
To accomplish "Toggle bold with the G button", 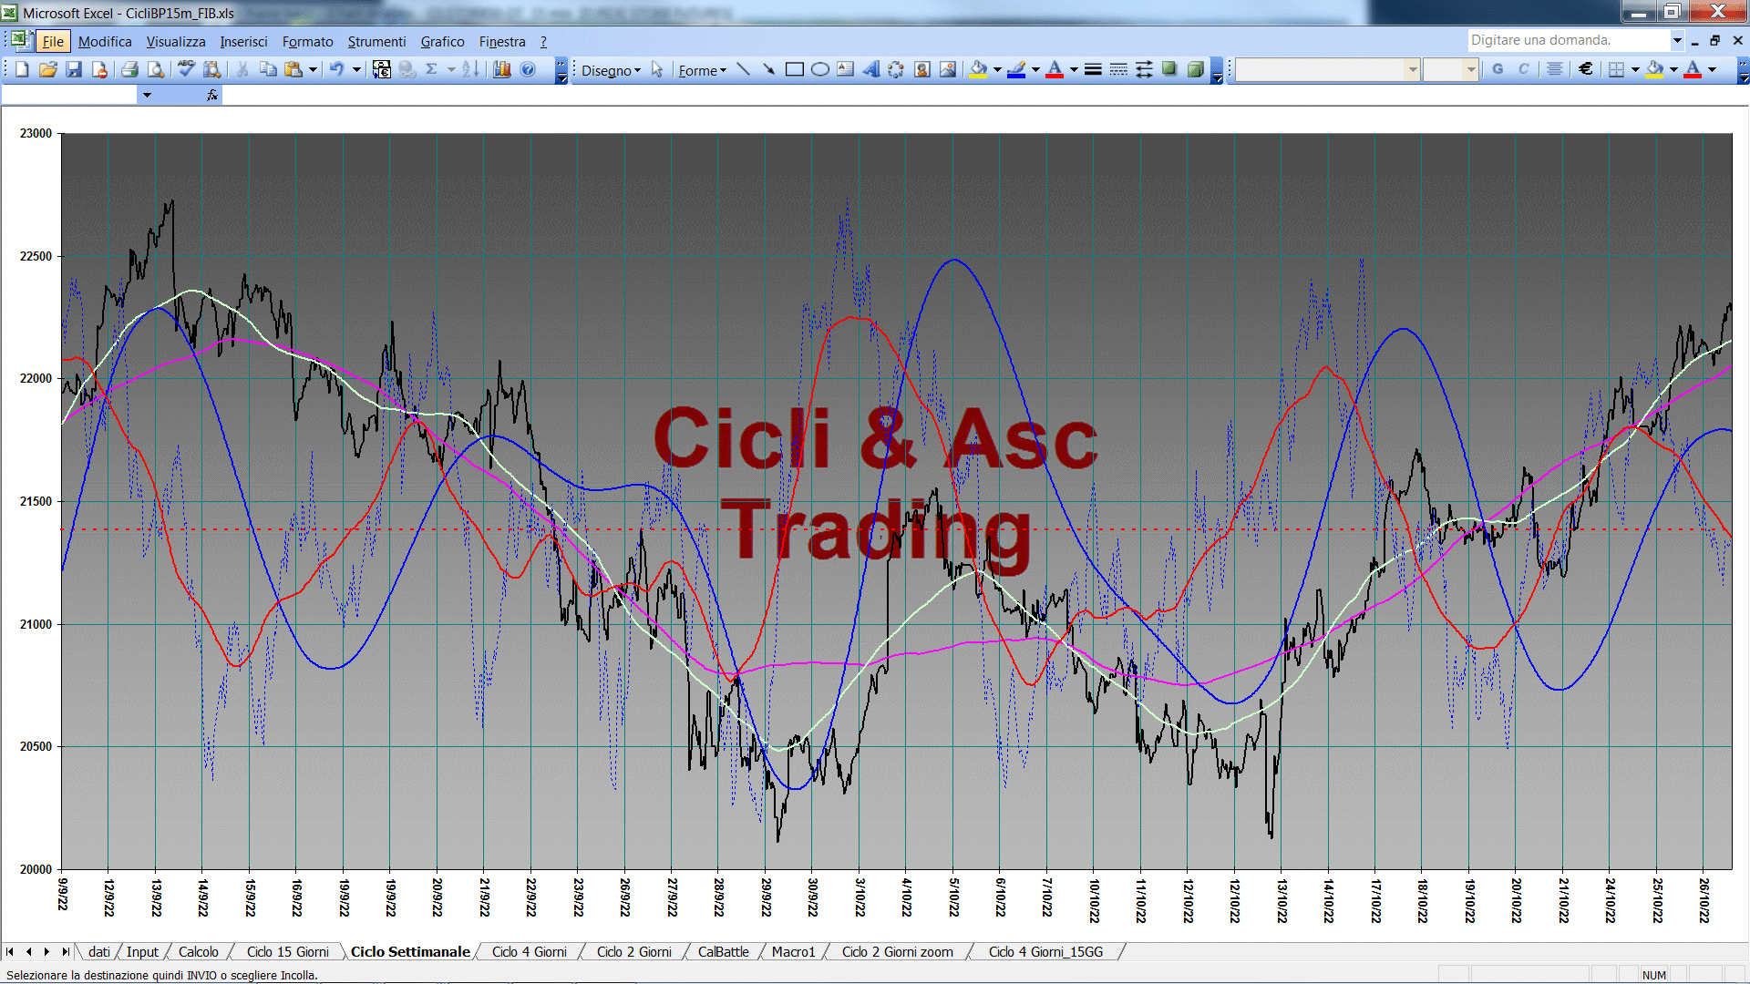I will 1498,69.
